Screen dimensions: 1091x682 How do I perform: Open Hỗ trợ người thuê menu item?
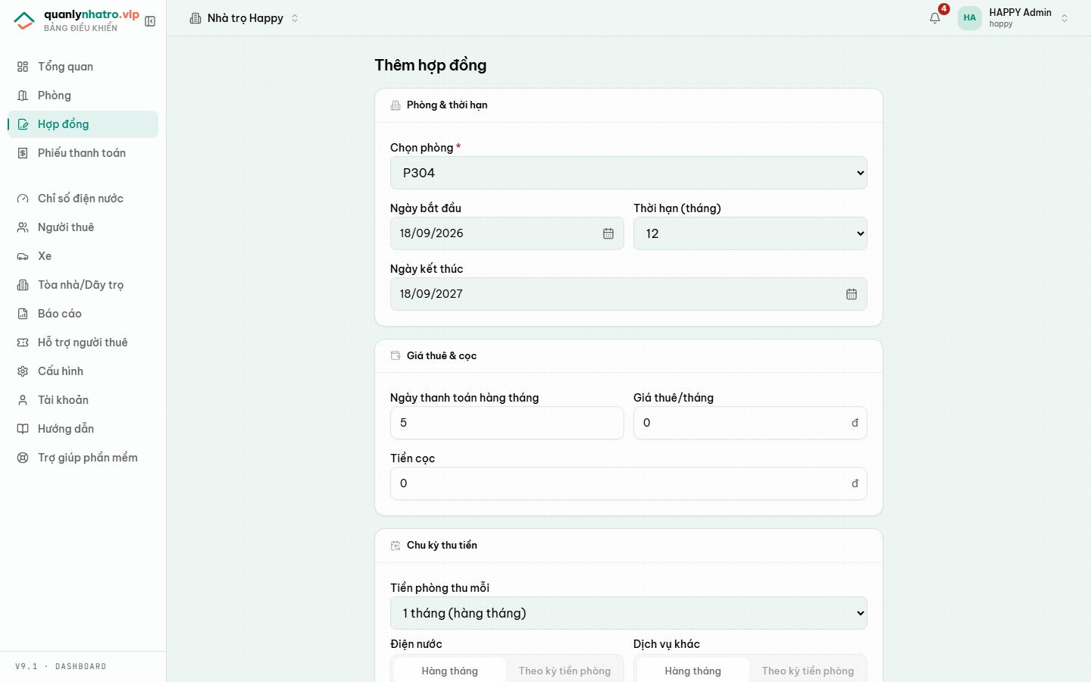click(x=83, y=343)
